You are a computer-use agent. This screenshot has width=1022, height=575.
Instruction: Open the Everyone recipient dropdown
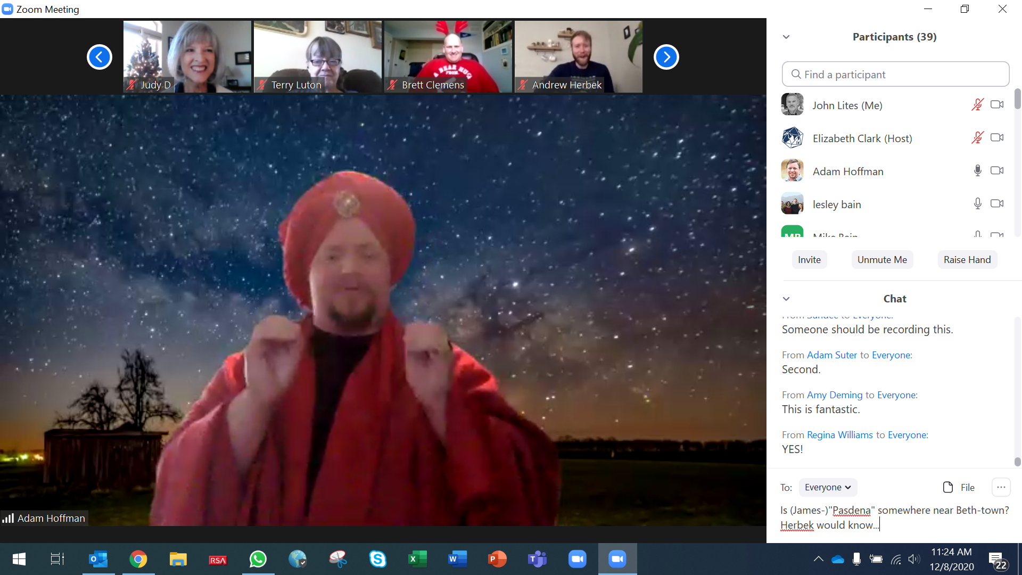pyautogui.click(x=828, y=487)
